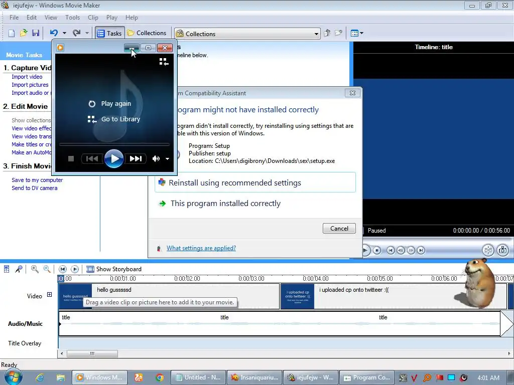
Task: Click Previous Frame in the preview monitor
Action: pos(401,251)
